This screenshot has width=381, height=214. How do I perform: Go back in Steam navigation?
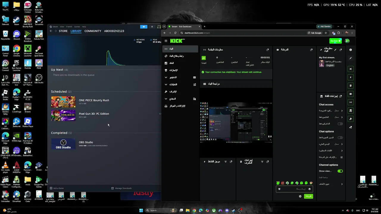tap(51, 31)
